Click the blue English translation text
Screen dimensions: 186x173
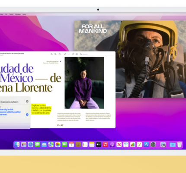(x=10, y=112)
